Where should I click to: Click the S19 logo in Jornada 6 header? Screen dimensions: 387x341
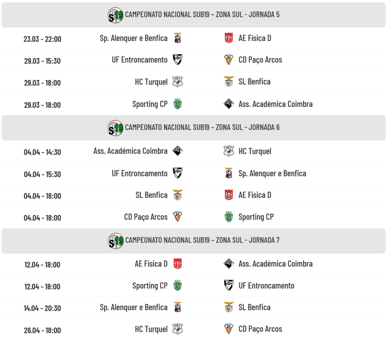[x=115, y=128]
